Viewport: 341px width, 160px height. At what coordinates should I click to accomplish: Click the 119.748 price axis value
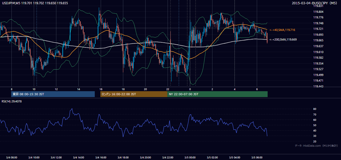pyautogui.click(x=318, y=23)
